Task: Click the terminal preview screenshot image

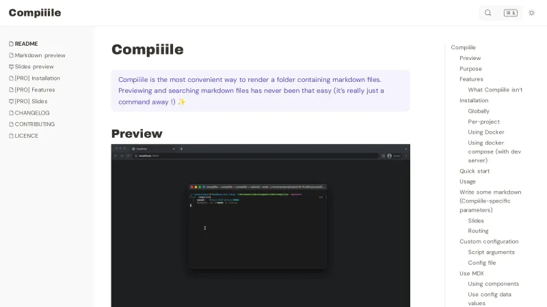Action: pos(261,225)
